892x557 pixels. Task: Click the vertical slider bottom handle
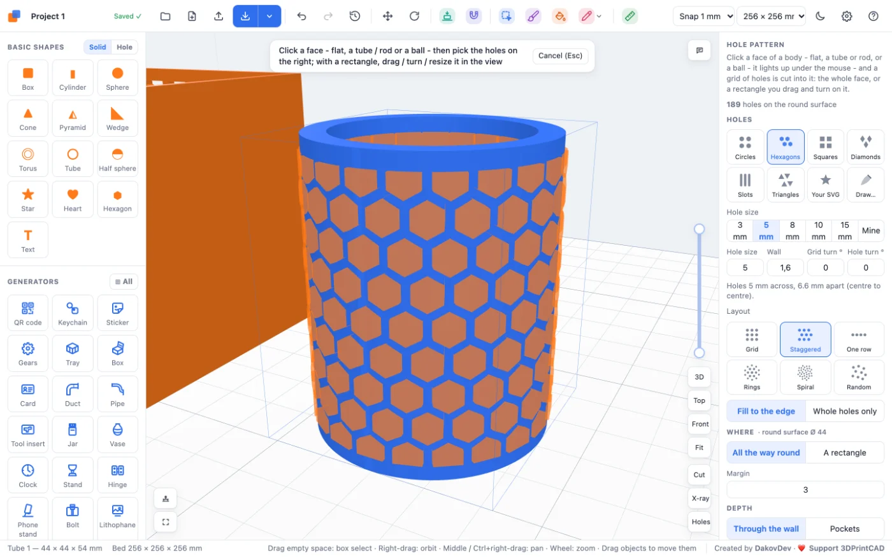(x=700, y=353)
